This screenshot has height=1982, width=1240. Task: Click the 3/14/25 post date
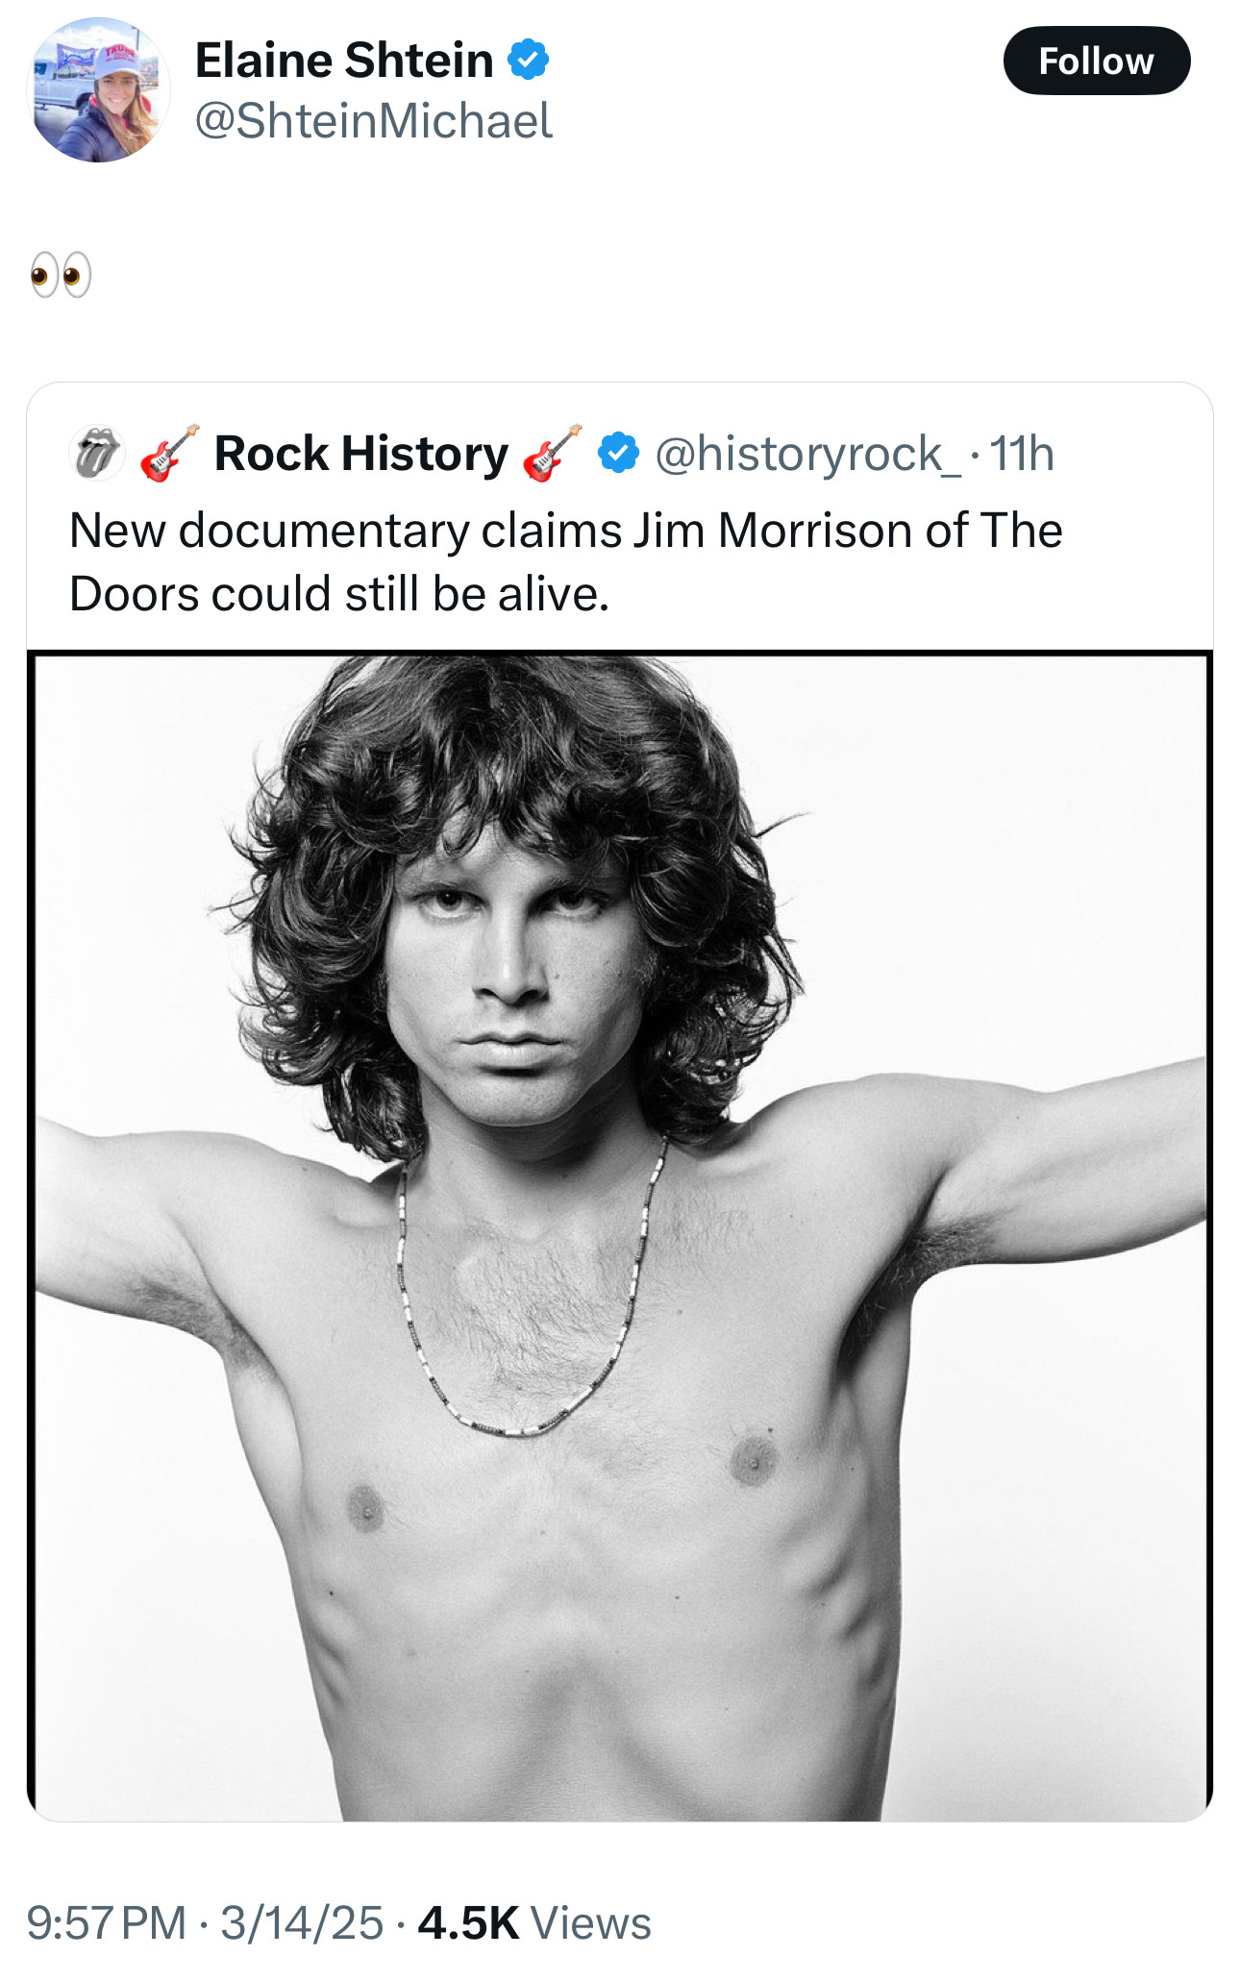click(x=302, y=1923)
